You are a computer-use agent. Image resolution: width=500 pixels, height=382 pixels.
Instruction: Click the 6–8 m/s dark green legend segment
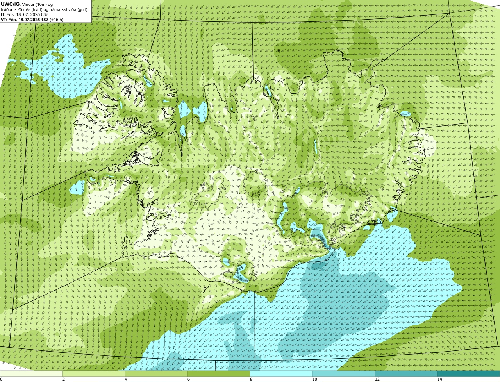click(x=219, y=373)
